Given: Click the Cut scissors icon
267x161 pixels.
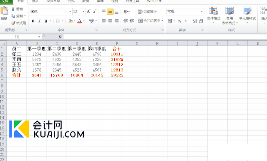Looking at the screenshot, I should [x=13, y=9].
